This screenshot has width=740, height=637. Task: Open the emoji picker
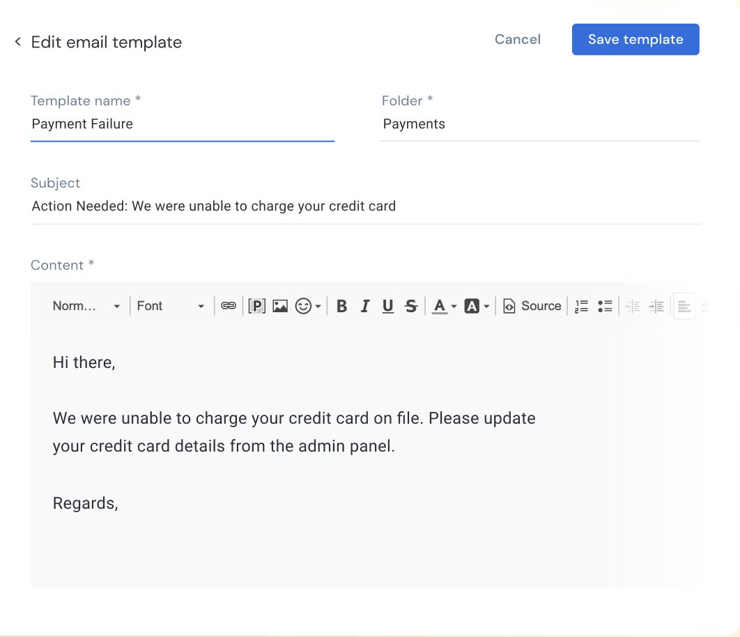pos(304,305)
